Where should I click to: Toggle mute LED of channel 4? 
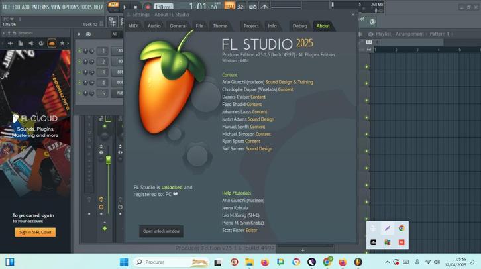80,83
